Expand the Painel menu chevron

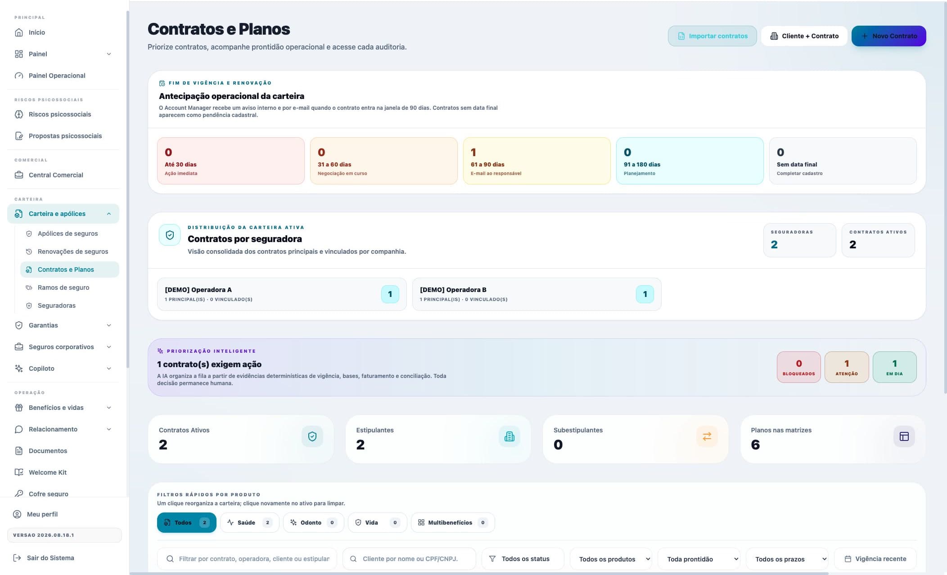109,54
